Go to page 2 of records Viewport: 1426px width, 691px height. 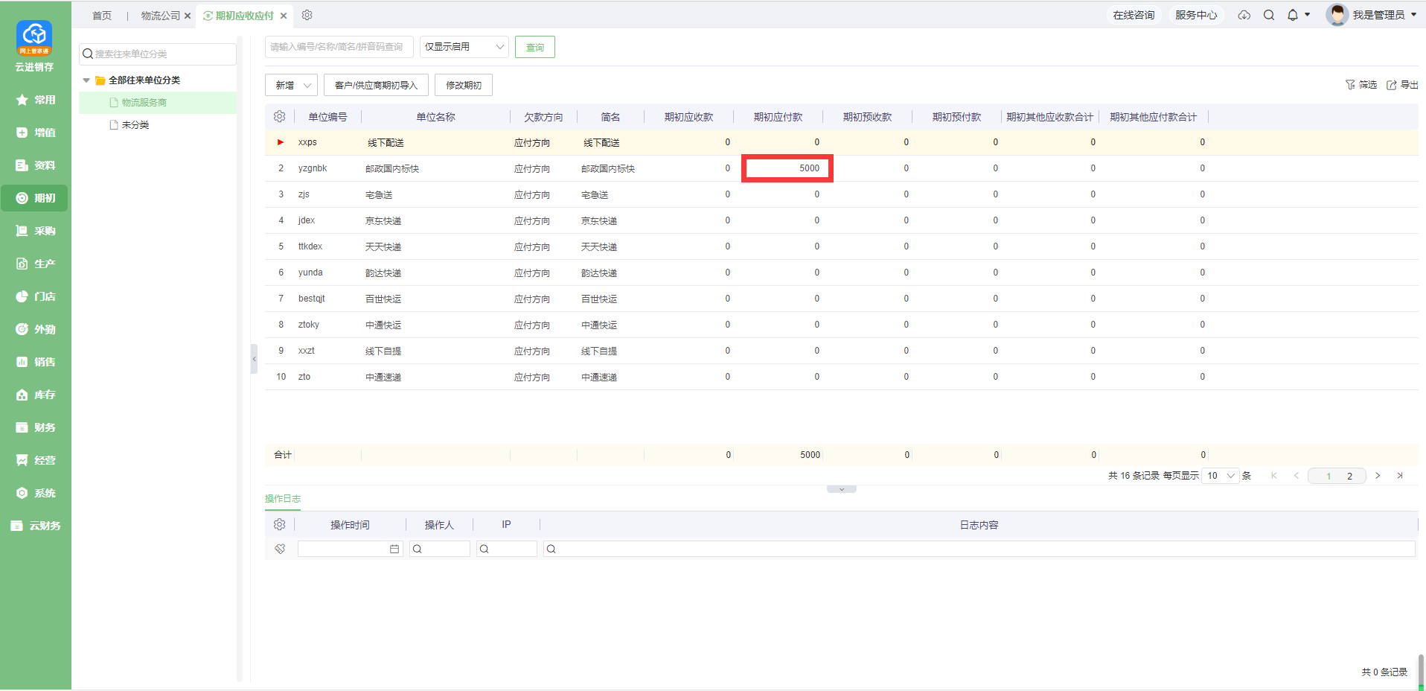coord(1349,476)
